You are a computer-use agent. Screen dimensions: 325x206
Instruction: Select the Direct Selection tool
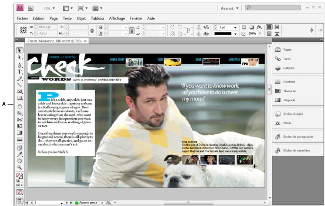tap(20, 57)
